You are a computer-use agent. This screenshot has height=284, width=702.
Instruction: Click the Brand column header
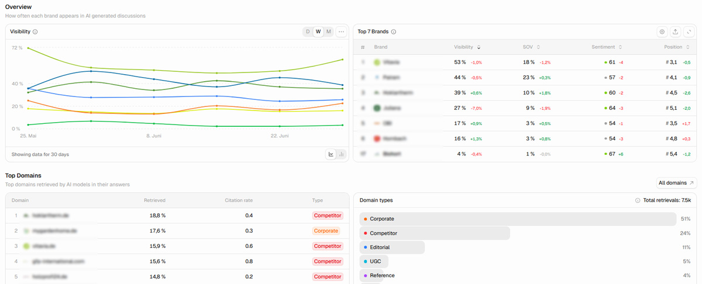tap(381, 47)
